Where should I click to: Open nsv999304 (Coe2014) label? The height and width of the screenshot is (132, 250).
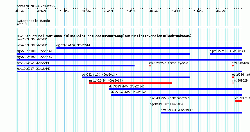click(177, 110)
